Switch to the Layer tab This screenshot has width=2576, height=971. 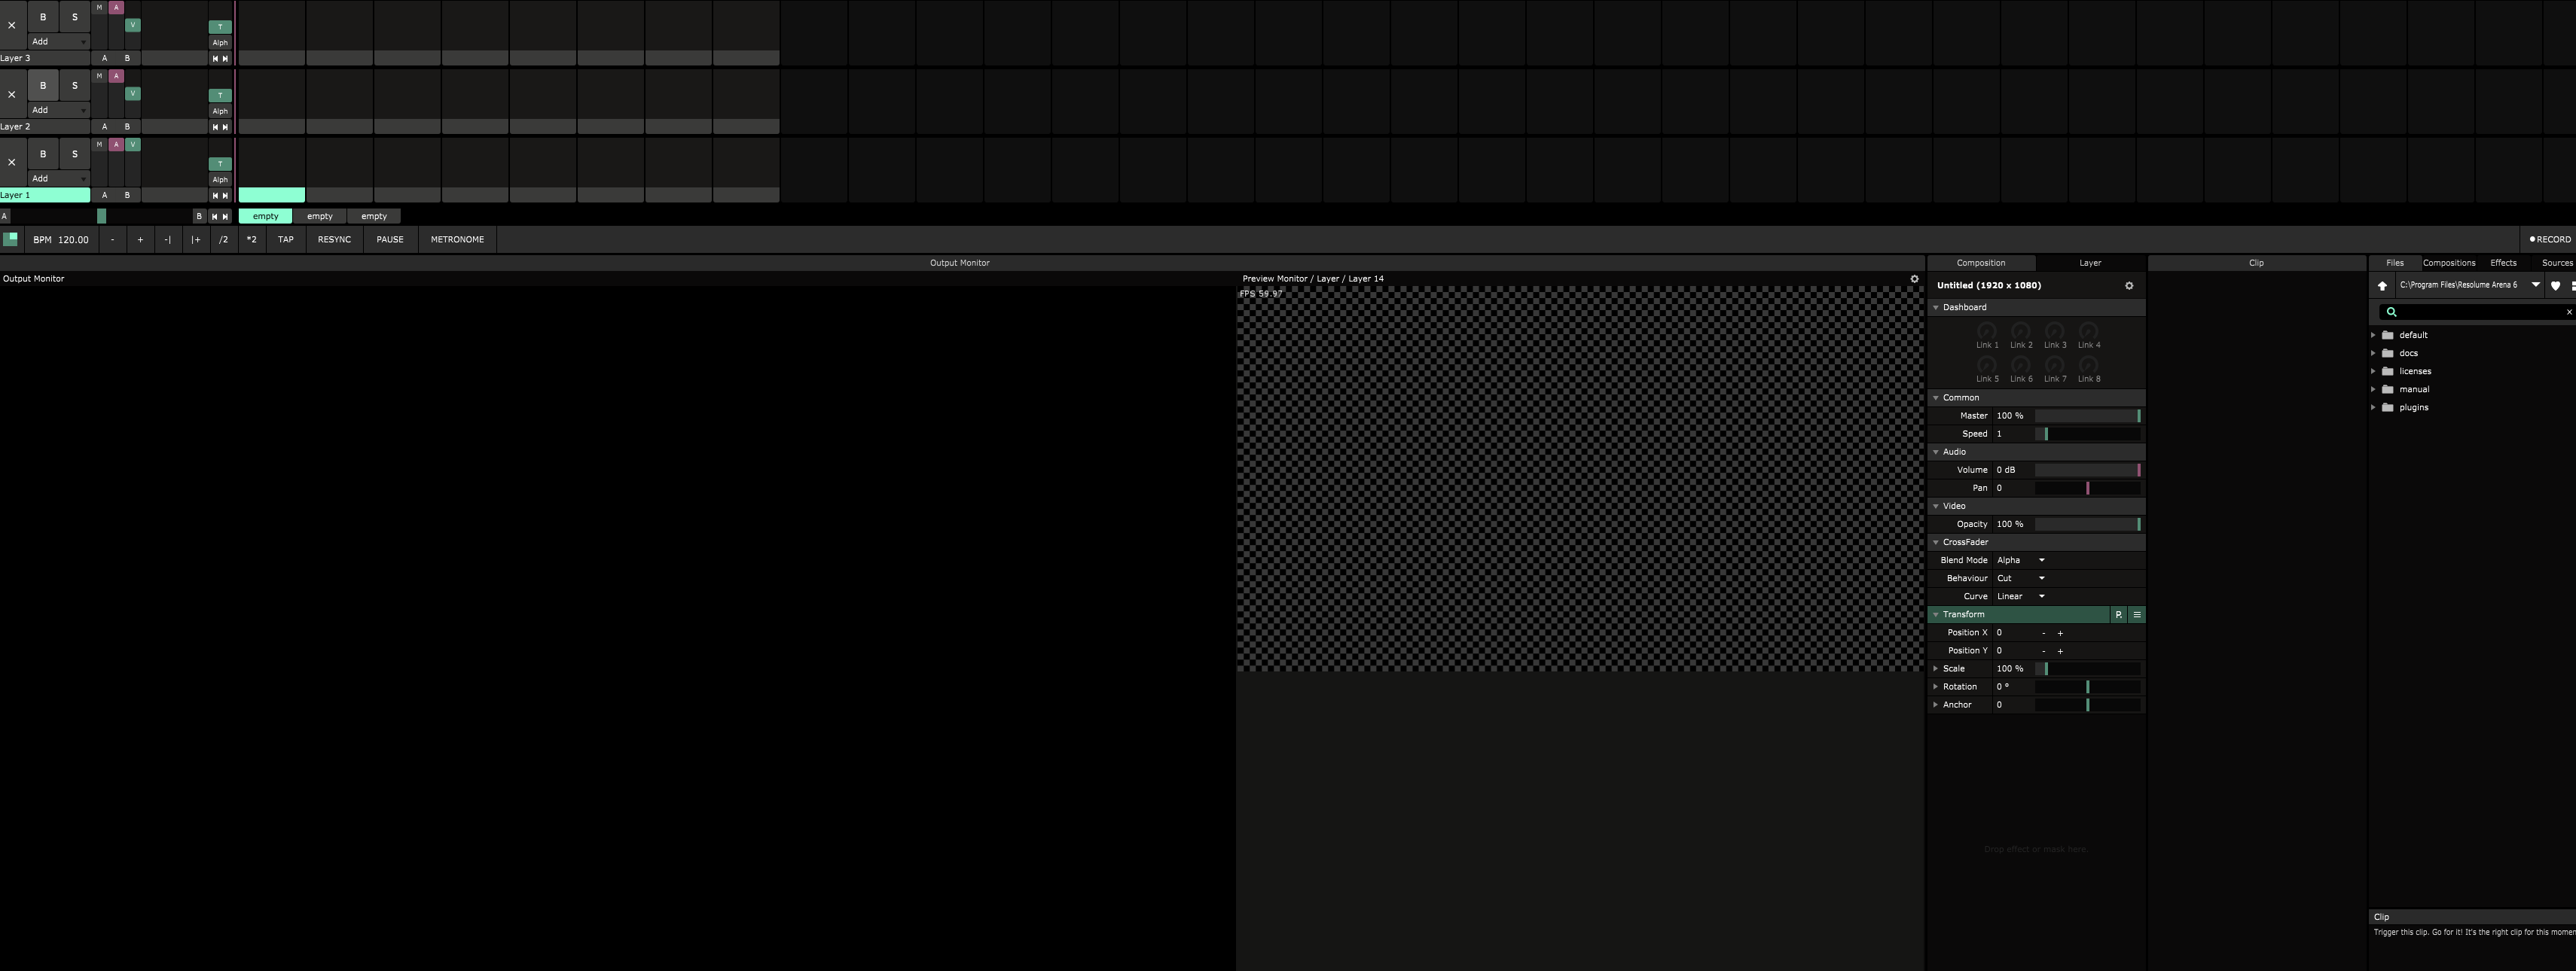[2090, 263]
